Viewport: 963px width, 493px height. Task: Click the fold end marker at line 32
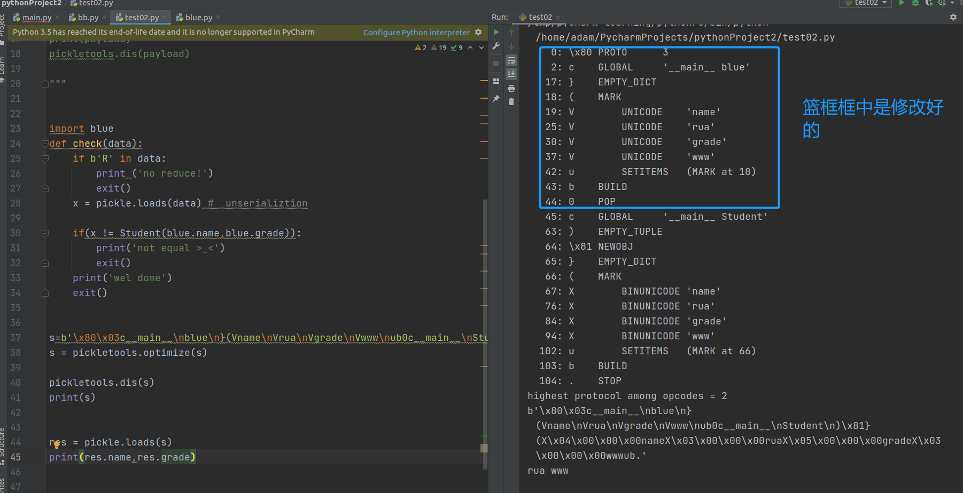[45, 263]
